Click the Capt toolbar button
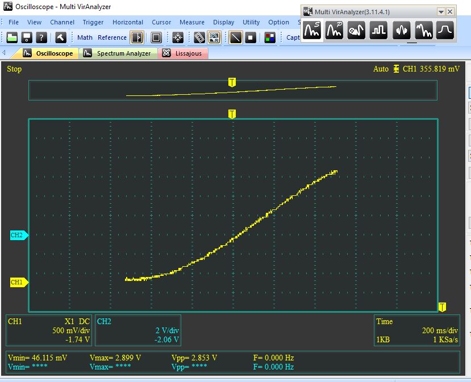471x382 pixels. tap(293, 37)
